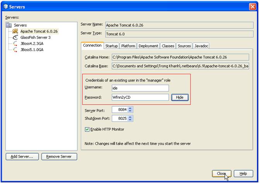Click the 'Note: Changes will take affect' text
This screenshot has width=260, height=183.
pyautogui.click(x=138, y=143)
